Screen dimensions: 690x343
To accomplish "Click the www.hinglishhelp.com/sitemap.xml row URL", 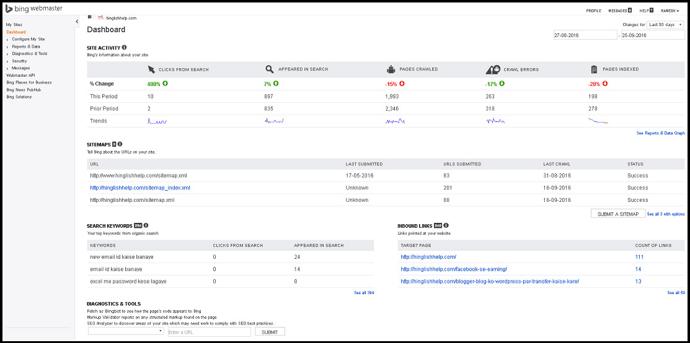I will [x=138, y=175].
